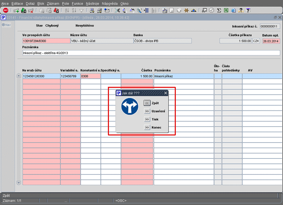Click the insert new record toolbar icon
283x205 pixels.
point(16,10)
